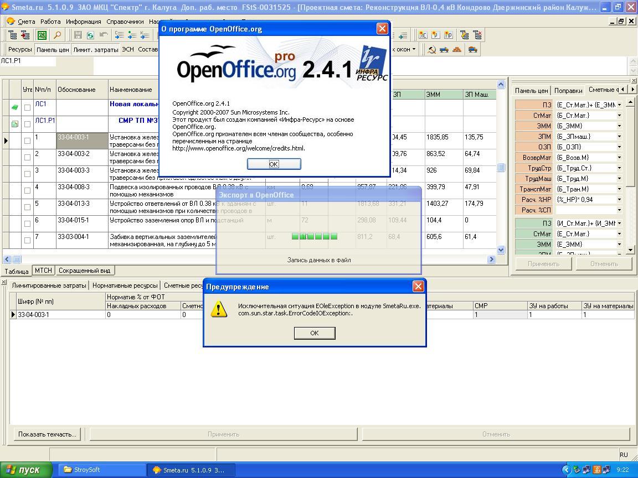Click the new 'Р' section icon
Image resolution: width=638 pixels, height=478 pixels.
click(x=435, y=35)
